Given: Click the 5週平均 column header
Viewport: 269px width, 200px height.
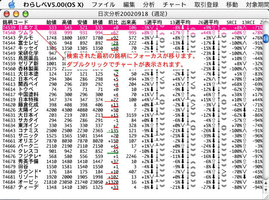Looking at the screenshot, I should (x=153, y=22).
